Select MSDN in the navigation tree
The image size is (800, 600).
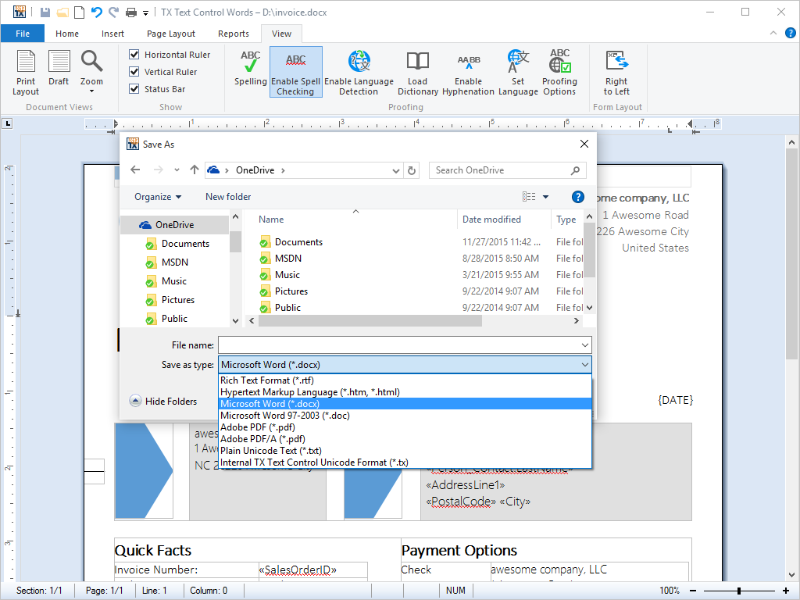click(175, 262)
